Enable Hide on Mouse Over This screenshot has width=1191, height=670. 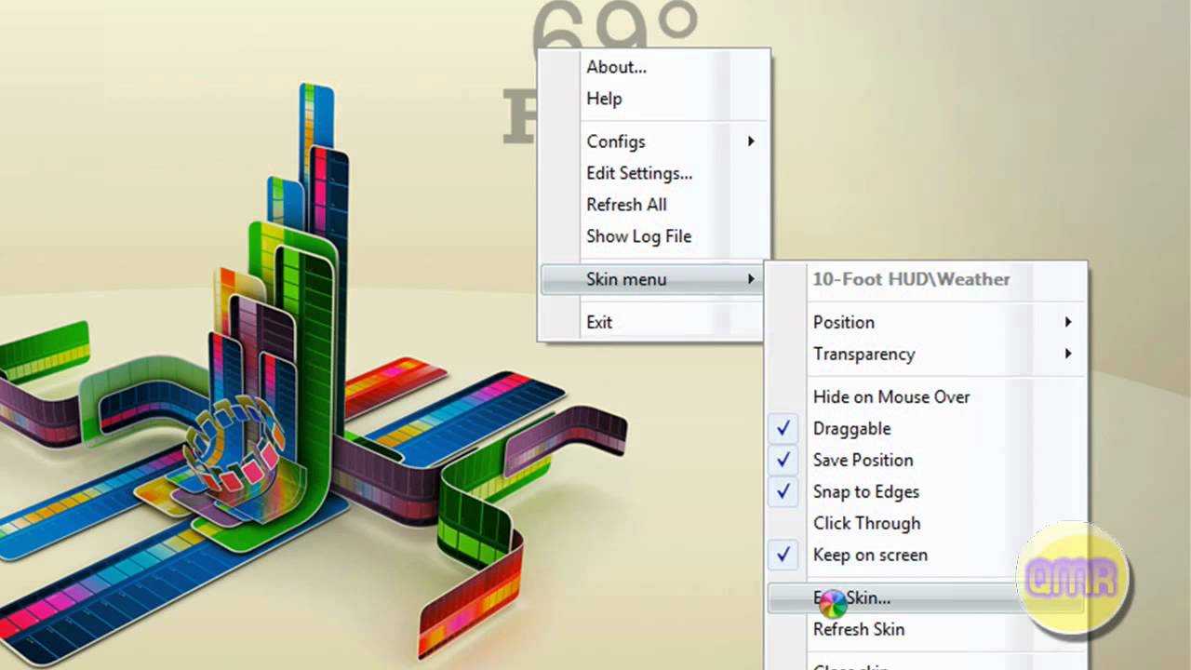(x=926, y=396)
